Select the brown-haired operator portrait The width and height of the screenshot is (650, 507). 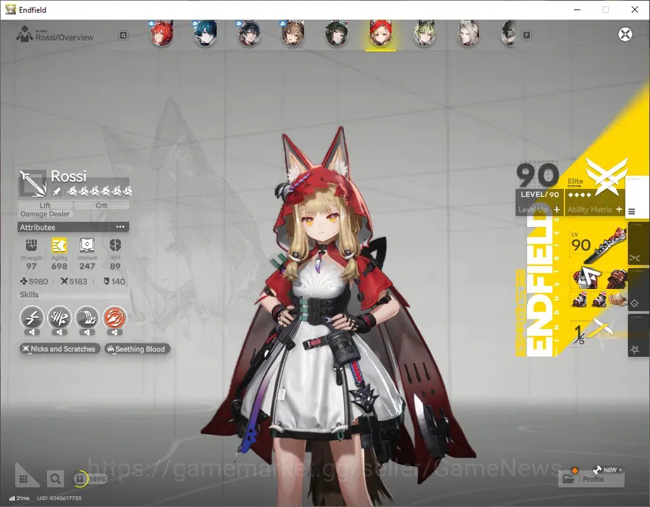(x=293, y=34)
